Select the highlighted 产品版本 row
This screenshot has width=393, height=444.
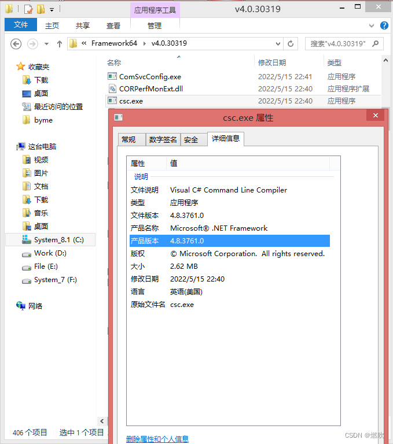230,241
